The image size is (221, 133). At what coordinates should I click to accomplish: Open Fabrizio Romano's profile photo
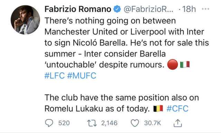click(x=25, y=20)
